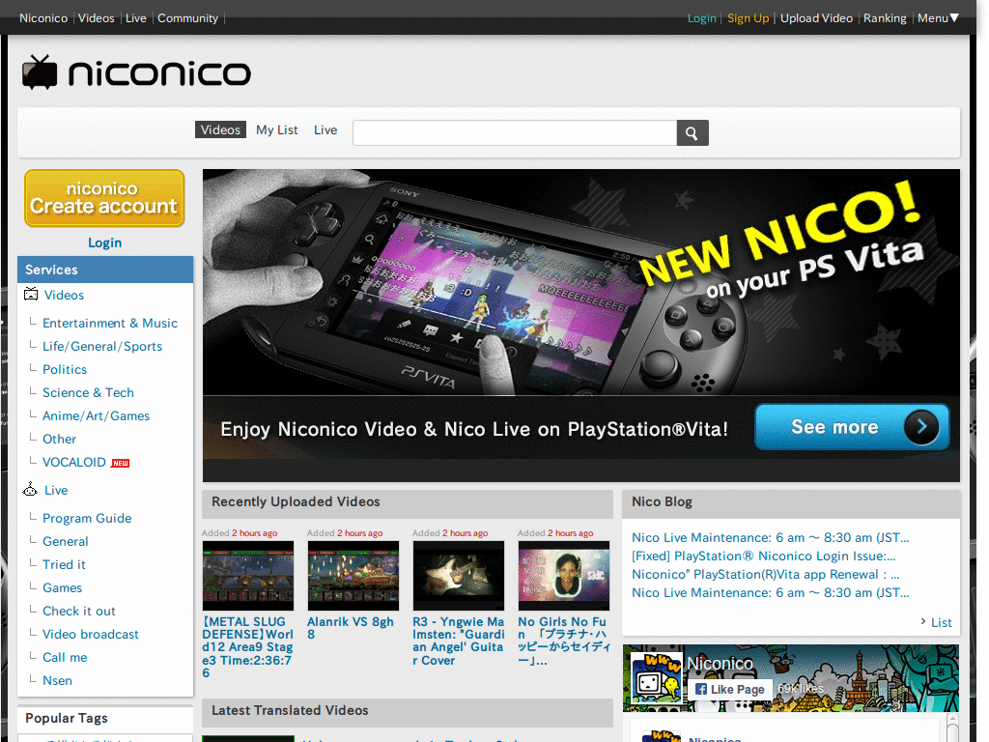The width and height of the screenshot is (989, 742).
Task: Open the Live services link
Action: (x=56, y=490)
